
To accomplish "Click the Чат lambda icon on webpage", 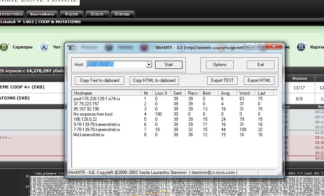I will [x=44, y=47].
